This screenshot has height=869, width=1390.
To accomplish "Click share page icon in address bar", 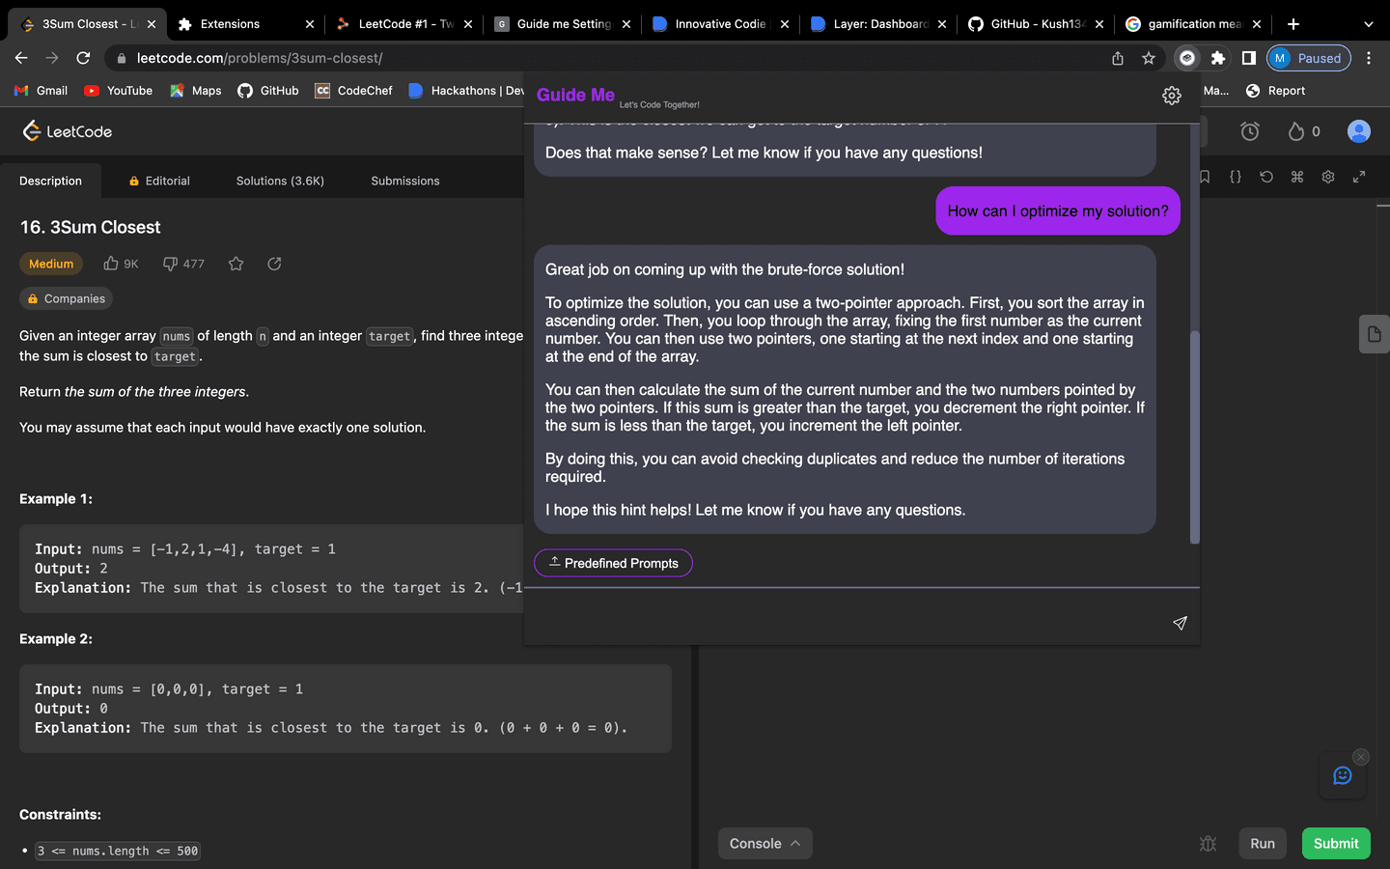I will click(x=1118, y=58).
